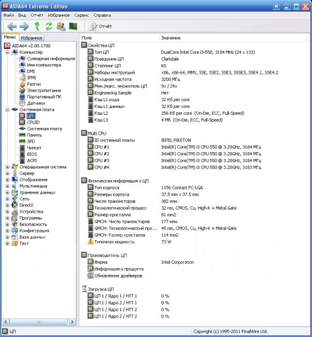
Task: Click the Отчёт toolbar button
Action: click(100, 26)
